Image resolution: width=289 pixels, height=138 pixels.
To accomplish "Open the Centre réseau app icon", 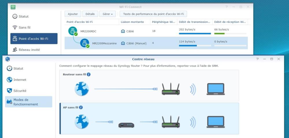I will pyautogui.click(x=8, y=59).
